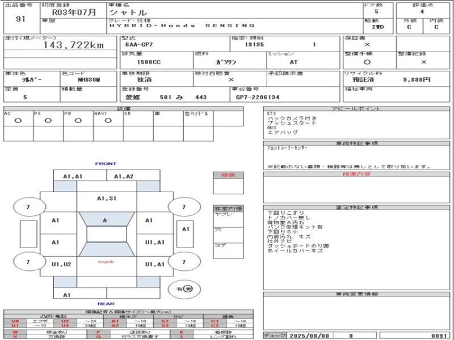Click the バックカメラ付き appeal point
454x340 pixels.
(x=292, y=118)
